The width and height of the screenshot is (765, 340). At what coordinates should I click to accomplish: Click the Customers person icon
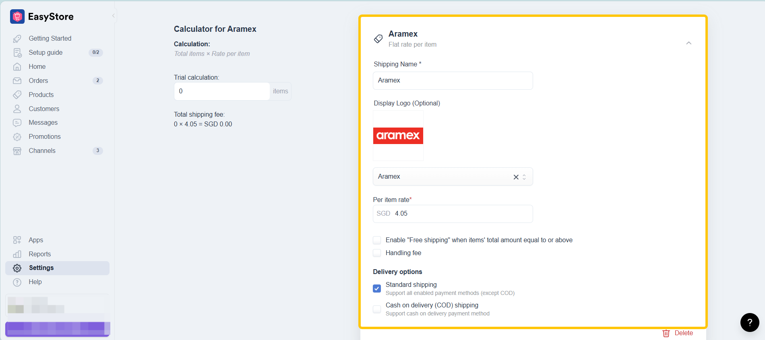(17, 109)
